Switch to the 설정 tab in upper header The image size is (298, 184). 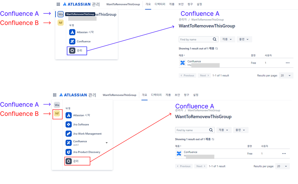point(199,4)
